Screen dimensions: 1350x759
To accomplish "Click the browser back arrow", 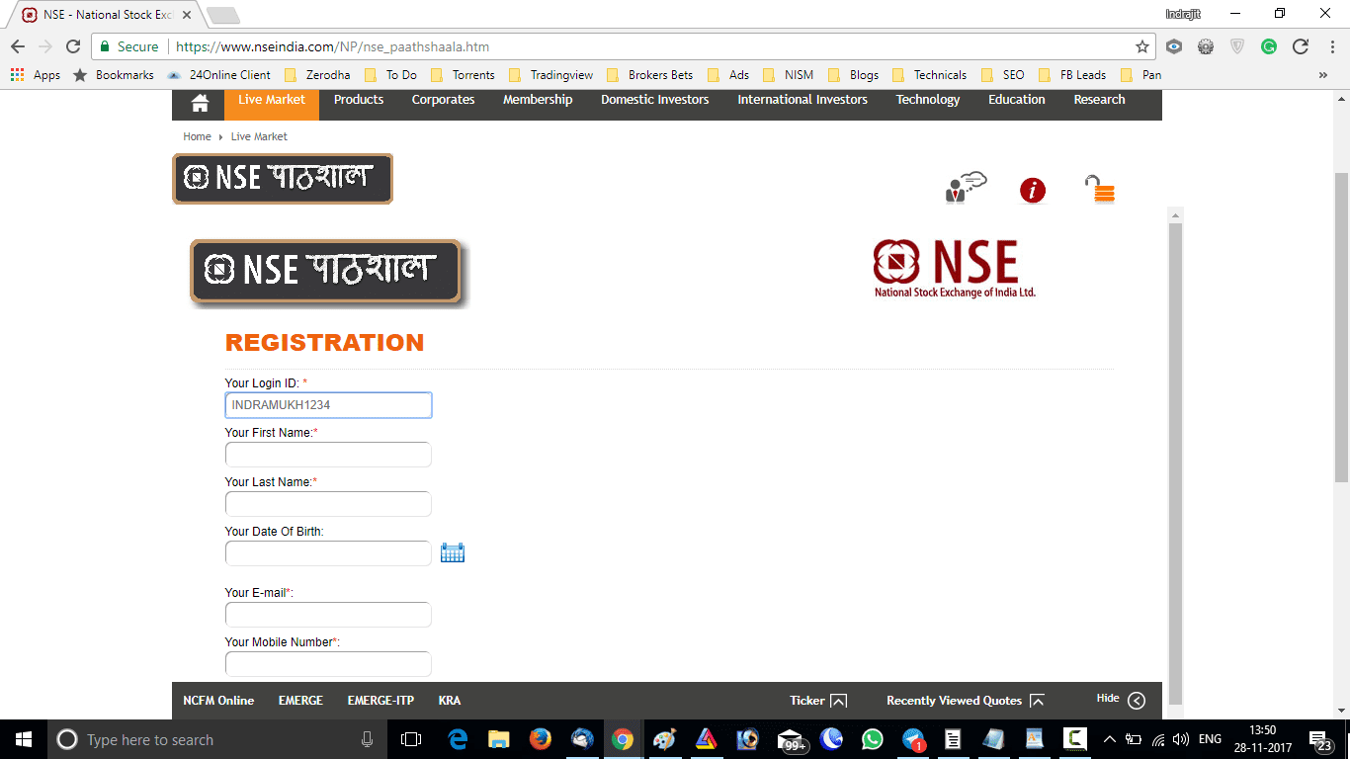I will pos(18,46).
